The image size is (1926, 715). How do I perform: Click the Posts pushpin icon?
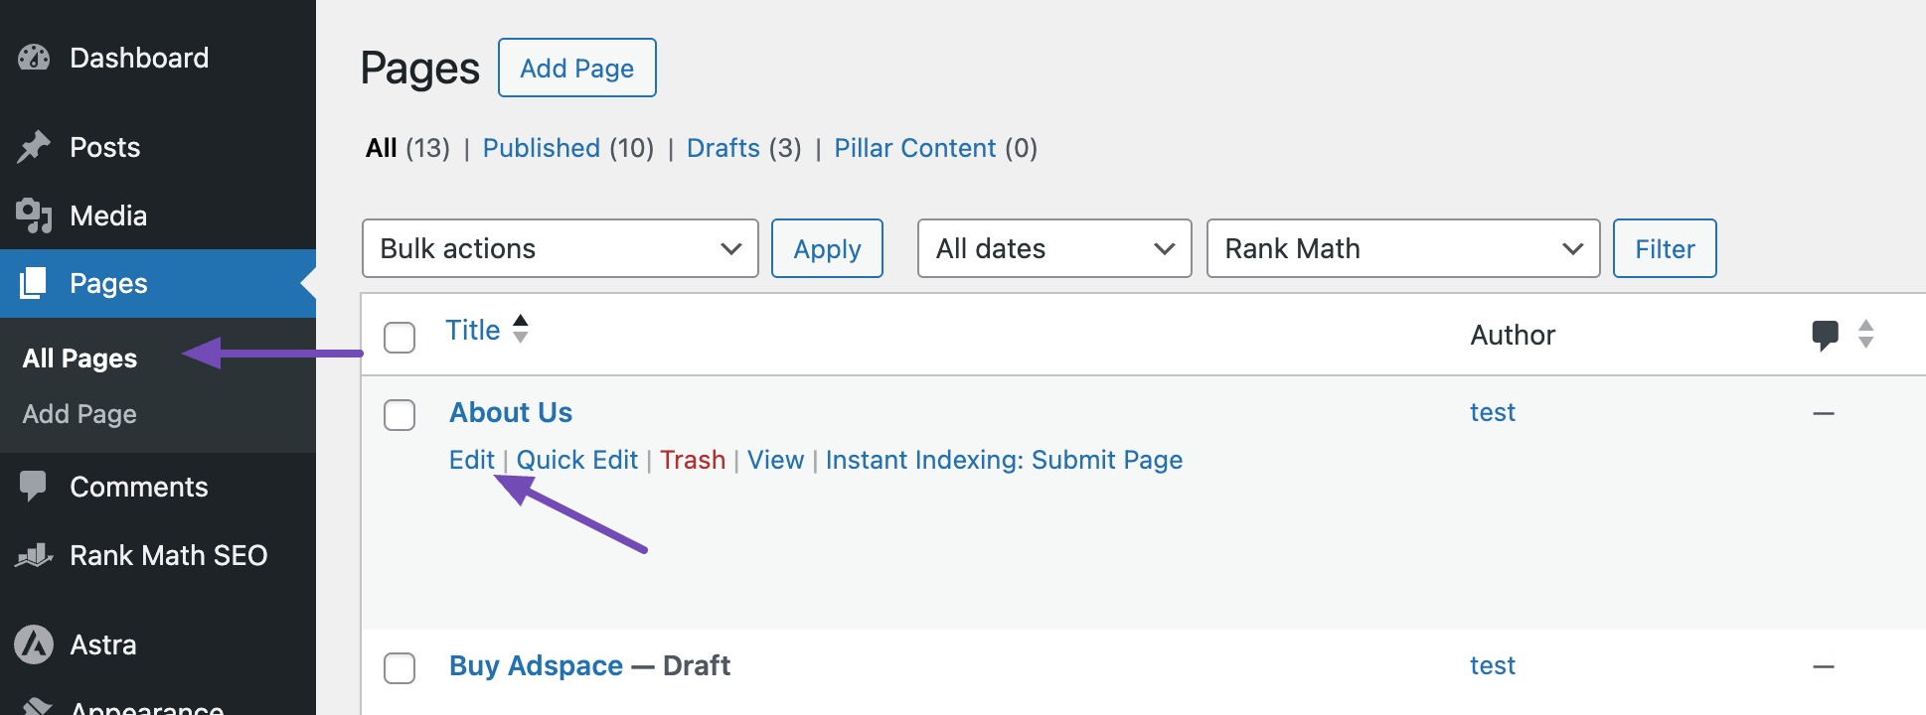click(34, 147)
